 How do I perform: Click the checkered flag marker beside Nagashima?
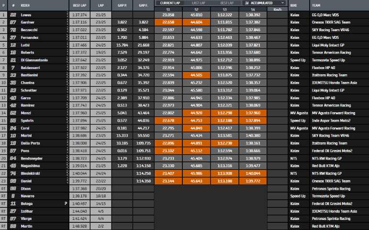click(67, 165)
